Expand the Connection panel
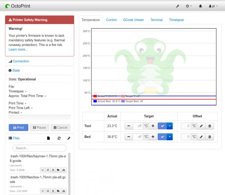This screenshot has height=195, width=225. (x=21, y=61)
